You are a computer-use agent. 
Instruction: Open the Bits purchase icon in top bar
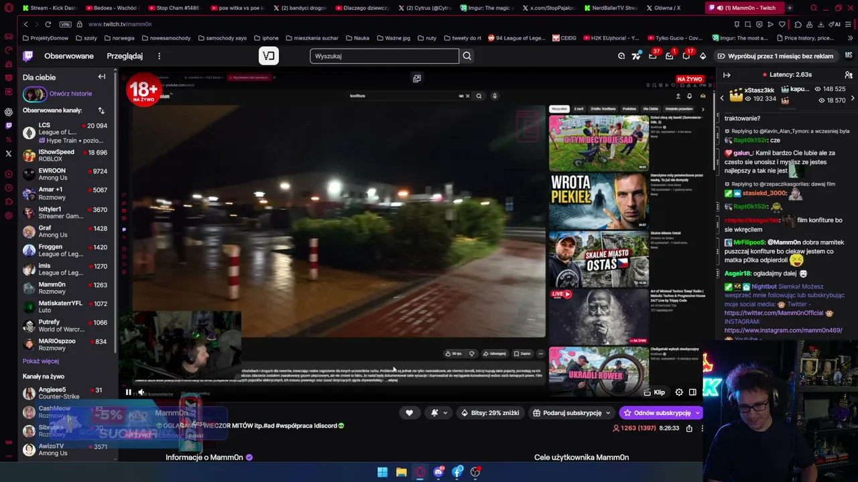[702, 56]
